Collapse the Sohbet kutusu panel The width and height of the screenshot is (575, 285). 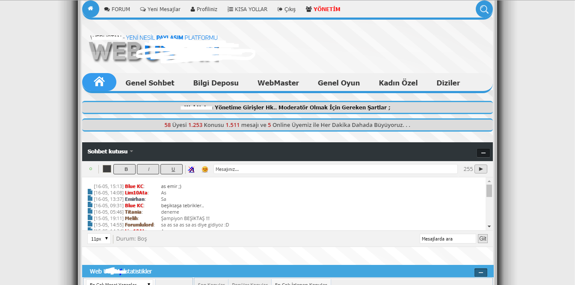click(x=483, y=153)
